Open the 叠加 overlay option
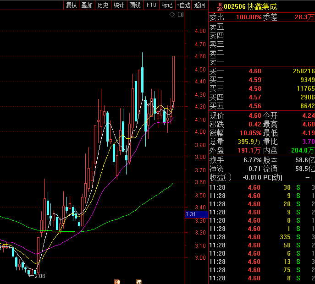Screen dimensions: 315x284 87,5
